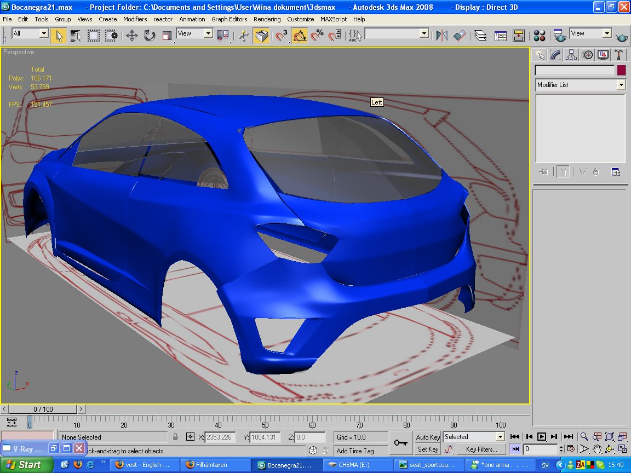Toggle Key Mode button
Viewport: 631px width, 473px height.
(515, 449)
